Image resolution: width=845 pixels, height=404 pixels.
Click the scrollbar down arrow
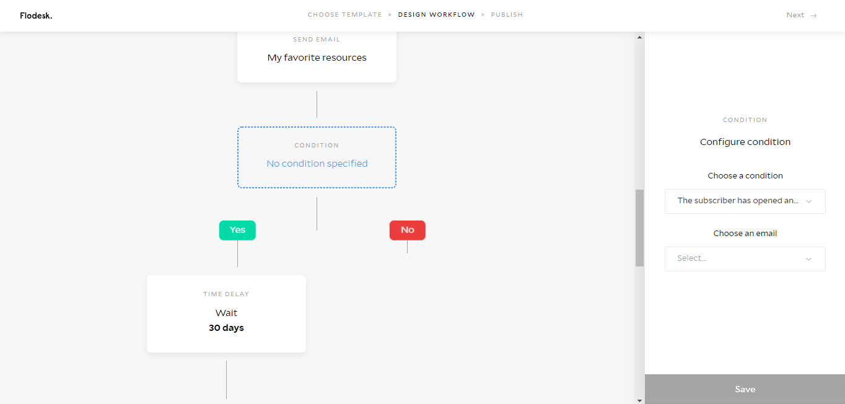tap(639, 399)
